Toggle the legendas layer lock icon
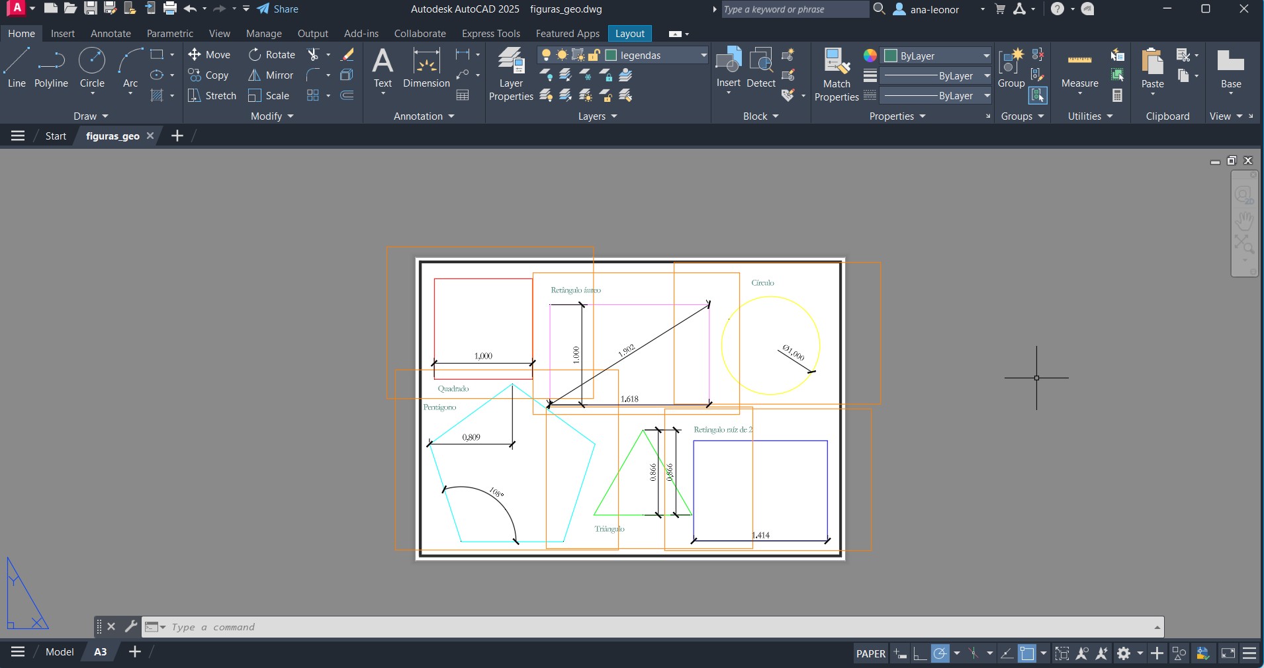Image resolution: width=1264 pixels, height=668 pixels. point(594,56)
